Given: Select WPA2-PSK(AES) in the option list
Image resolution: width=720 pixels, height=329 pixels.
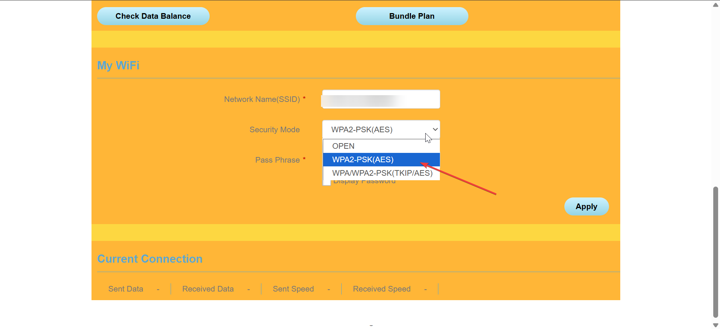Looking at the screenshot, I should (x=381, y=160).
